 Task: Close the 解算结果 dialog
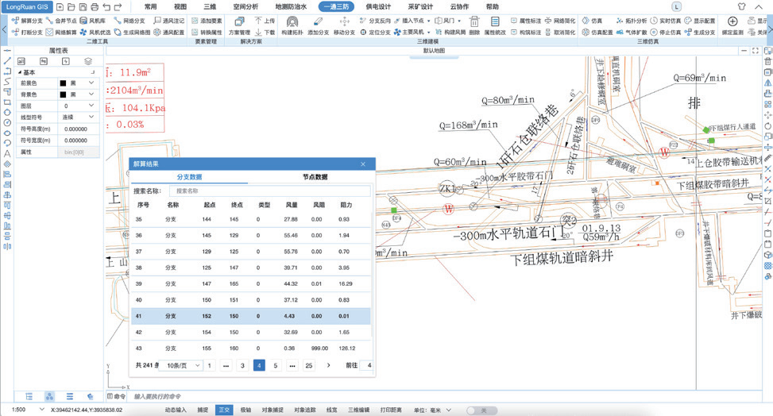click(x=363, y=164)
